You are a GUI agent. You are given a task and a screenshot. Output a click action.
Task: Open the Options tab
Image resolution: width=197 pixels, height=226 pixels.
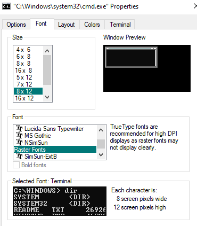coord(16,25)
